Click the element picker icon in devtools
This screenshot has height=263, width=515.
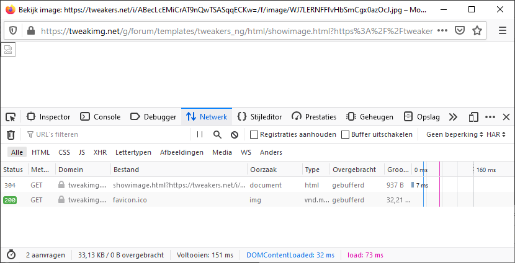11,117
